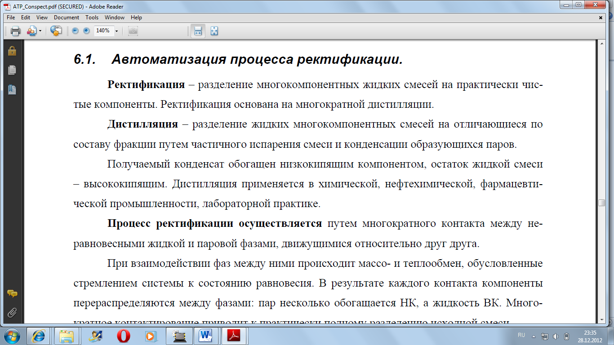614x345 pixels.
Task: Show hidden tray icons arrow
Action: coord(534,336)
